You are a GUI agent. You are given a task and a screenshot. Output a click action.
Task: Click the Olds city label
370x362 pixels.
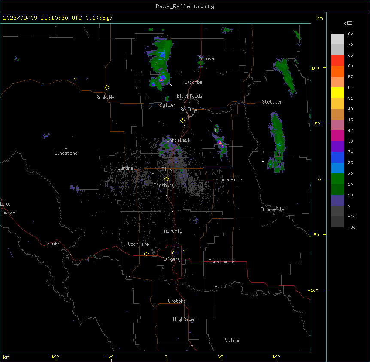[167, 169]
